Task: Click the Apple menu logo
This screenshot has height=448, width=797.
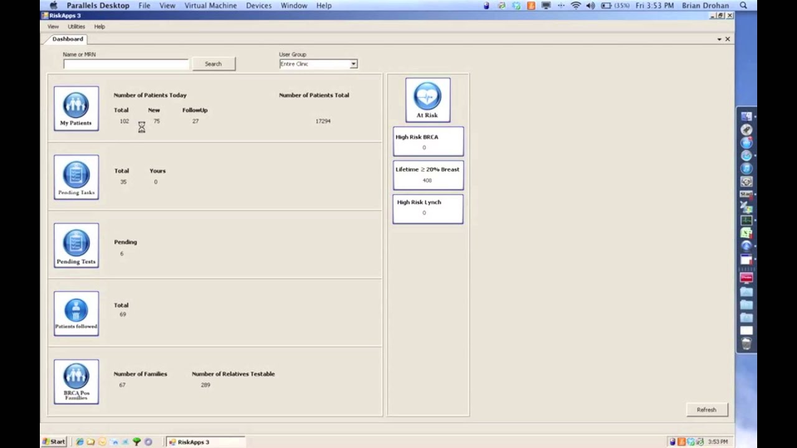Action: click(54, 6)
